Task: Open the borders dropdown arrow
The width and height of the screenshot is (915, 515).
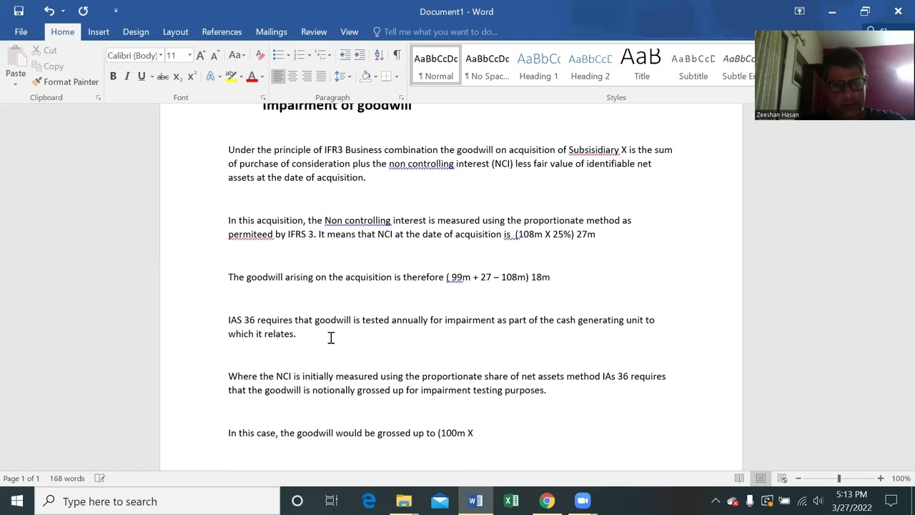Action: (396, 77)
